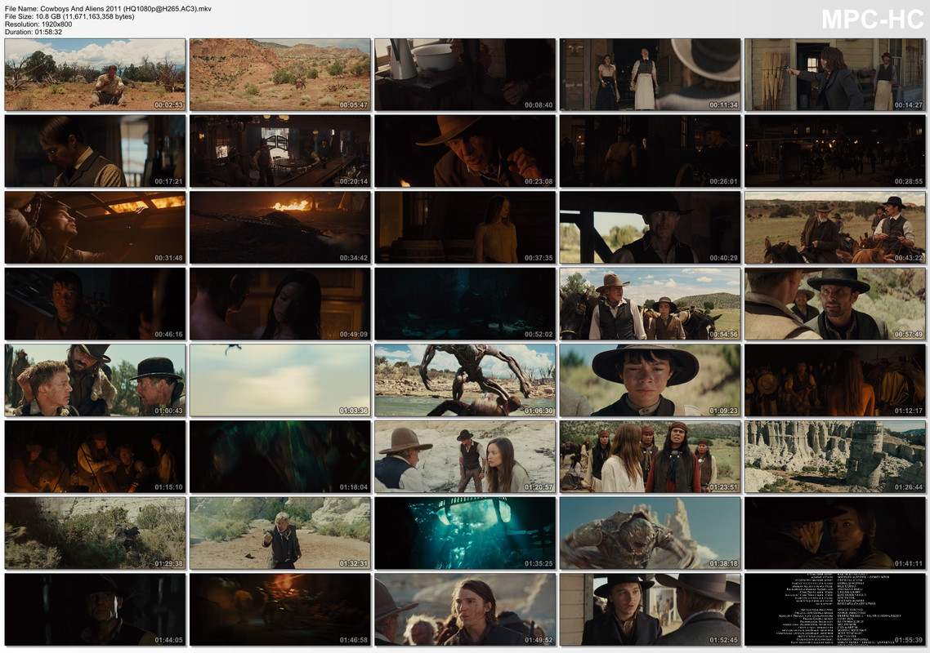The height and width of the screenshot is (653, 930).
Task: Open the thumbnail at 01:41:11
Action: click(x=835, y=533)
